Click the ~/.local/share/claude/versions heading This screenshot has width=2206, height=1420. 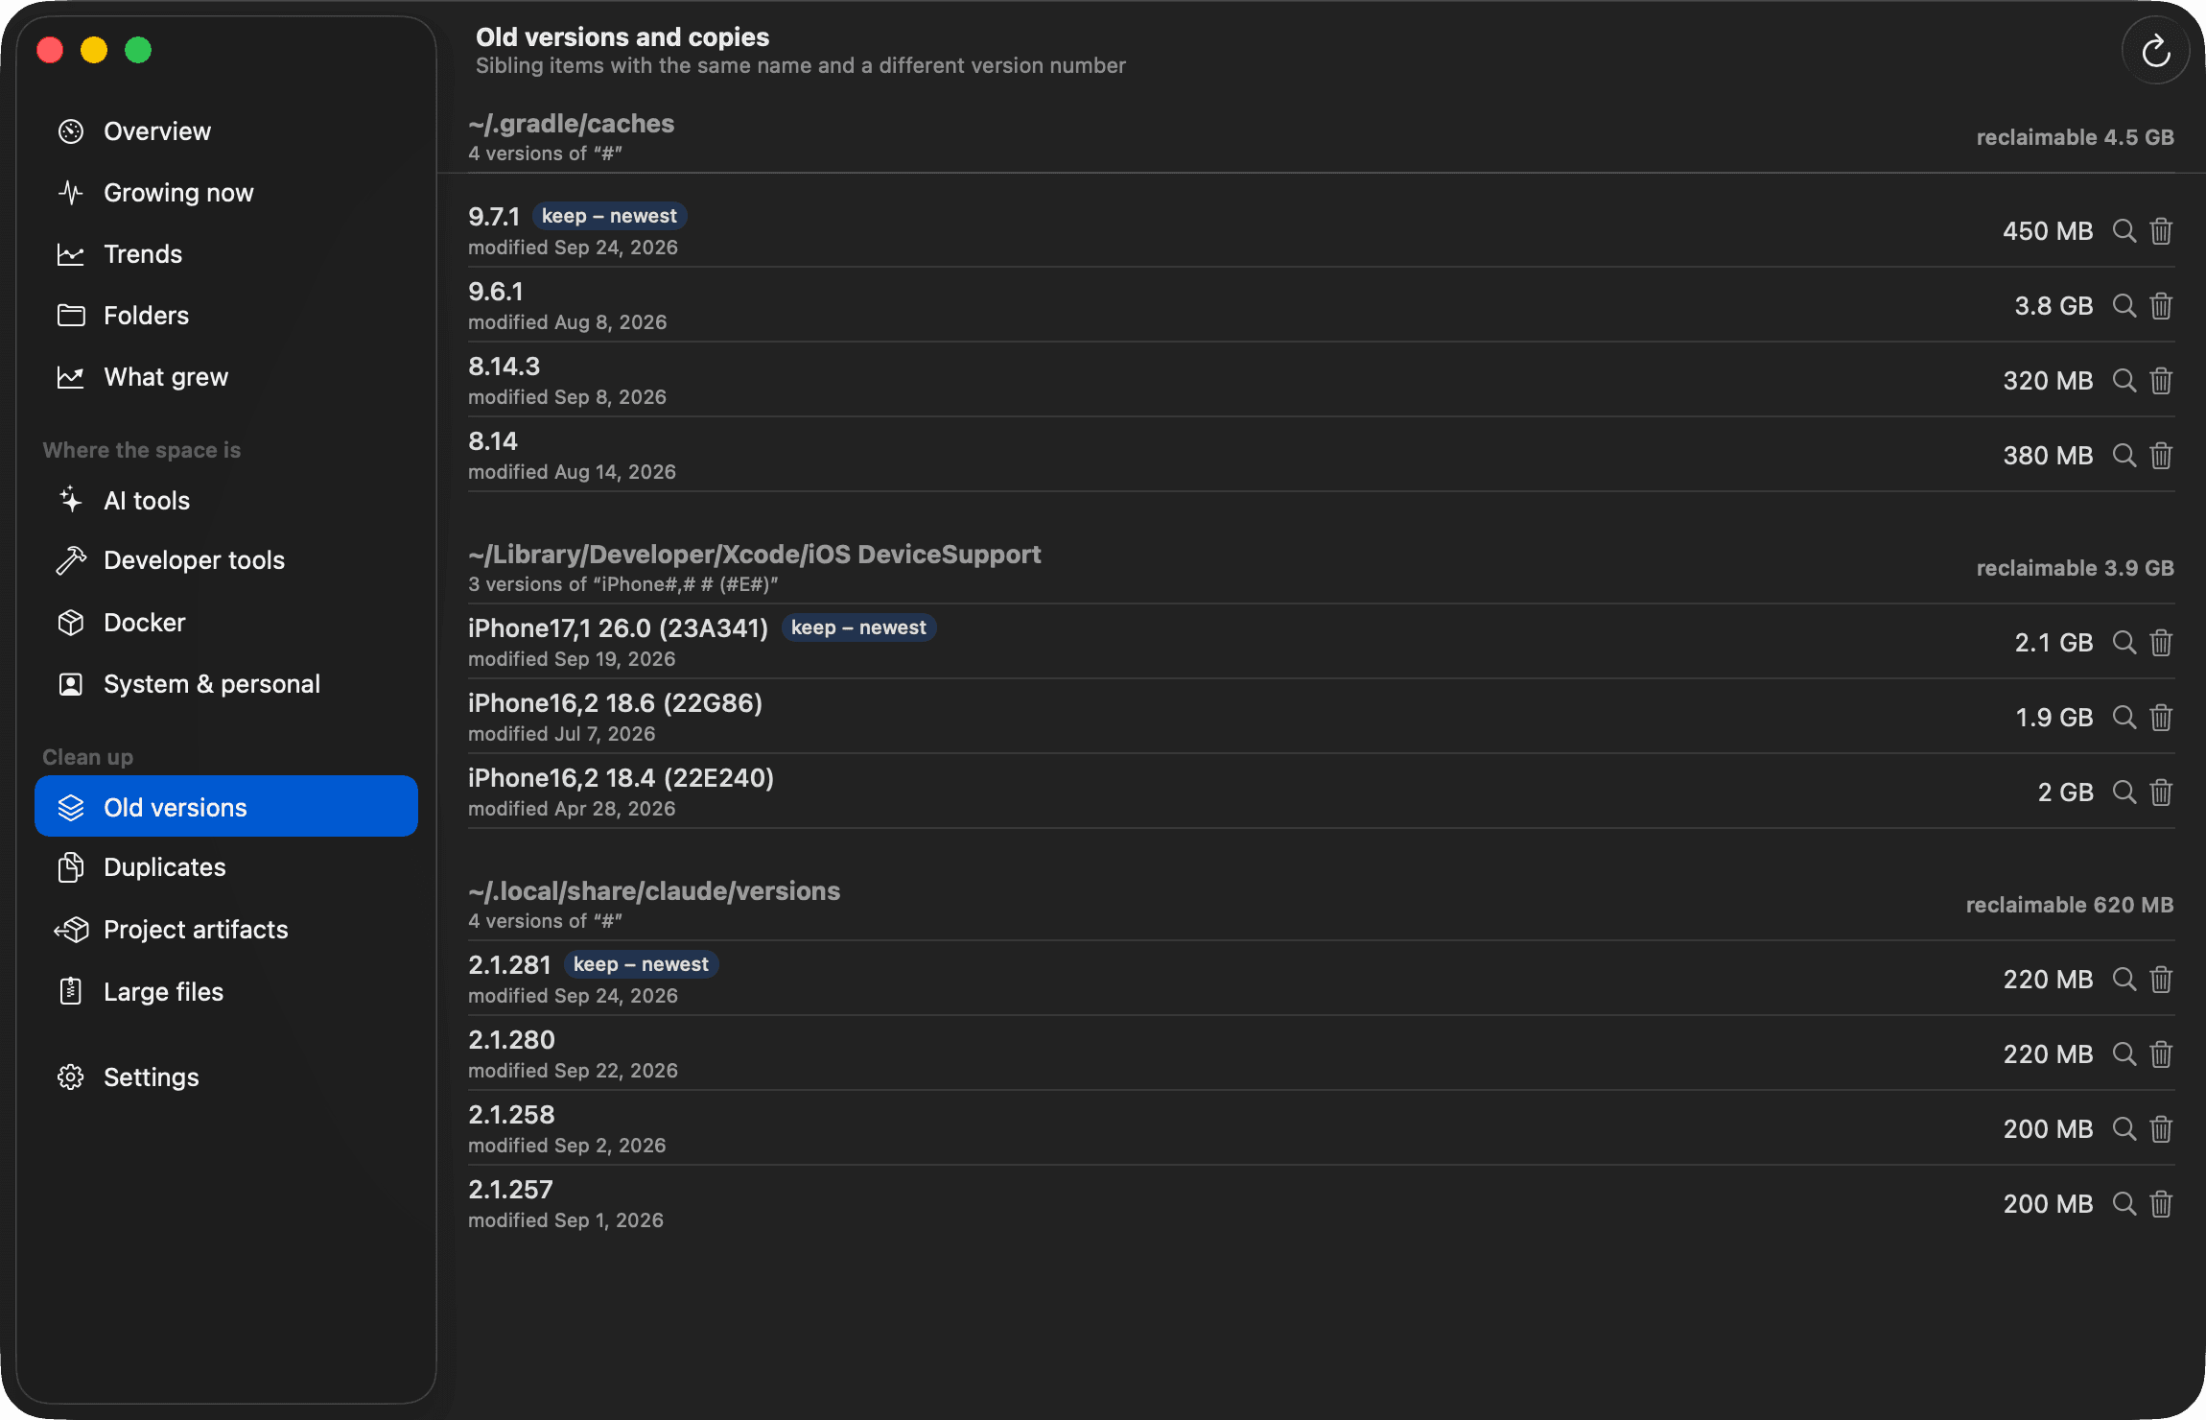point(654,891)
